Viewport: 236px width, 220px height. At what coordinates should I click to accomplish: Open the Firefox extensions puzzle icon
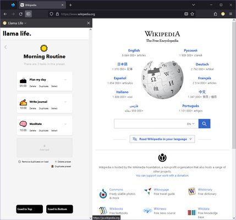point(216,14)
